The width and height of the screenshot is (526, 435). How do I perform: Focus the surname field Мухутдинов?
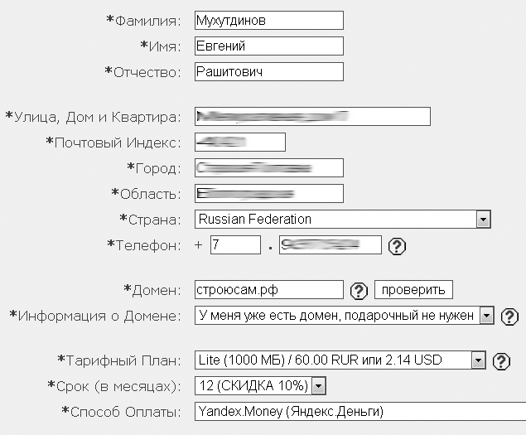[269, 21]
